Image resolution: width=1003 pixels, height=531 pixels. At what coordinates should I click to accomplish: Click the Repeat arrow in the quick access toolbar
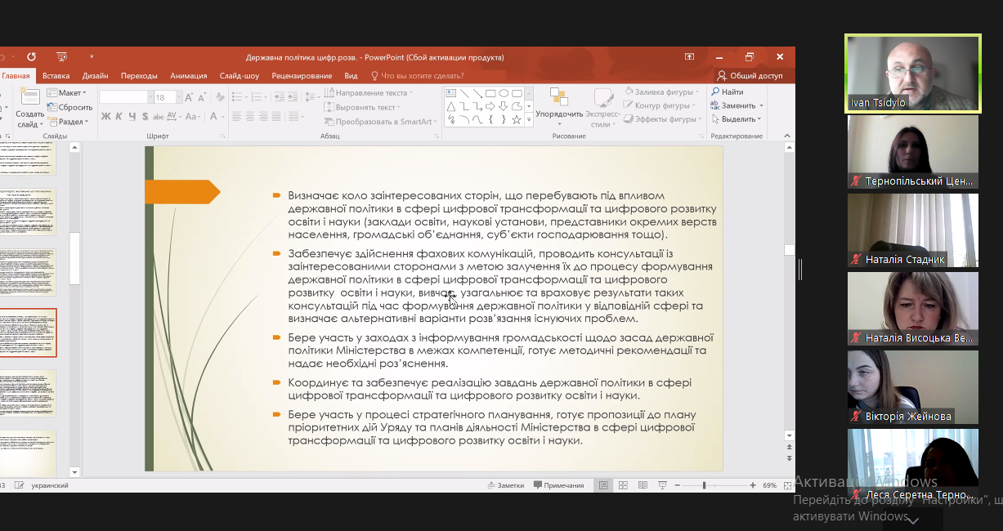pos(31,57)
